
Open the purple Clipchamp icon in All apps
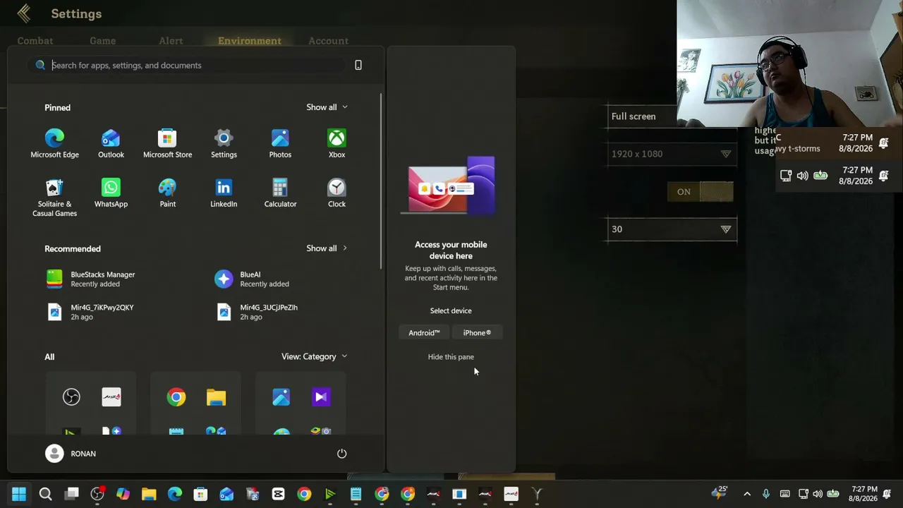click(321, 397)
